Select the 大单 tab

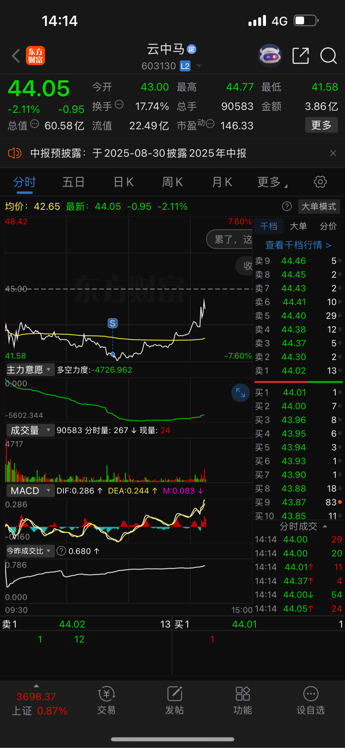(298, 226)
